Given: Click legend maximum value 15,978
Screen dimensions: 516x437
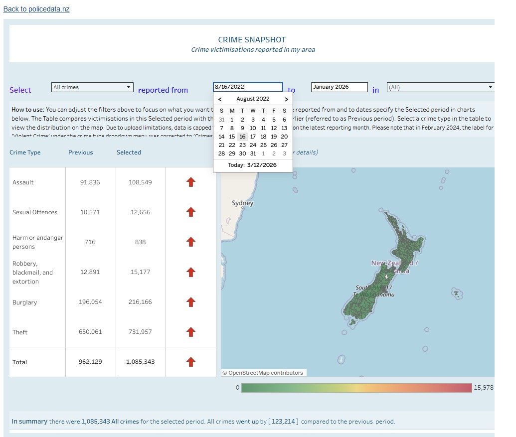Looking at the screenshot, I should [484, 388].
